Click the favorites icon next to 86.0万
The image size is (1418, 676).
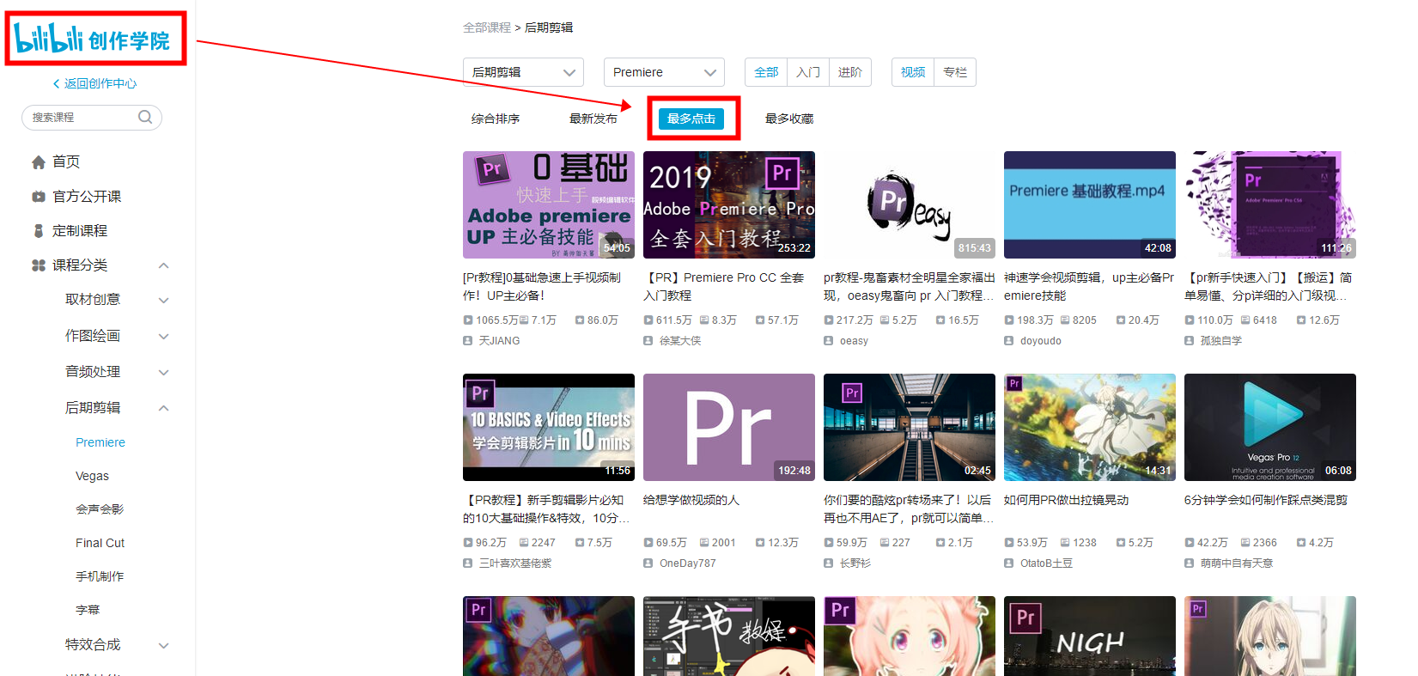point(580,320)
